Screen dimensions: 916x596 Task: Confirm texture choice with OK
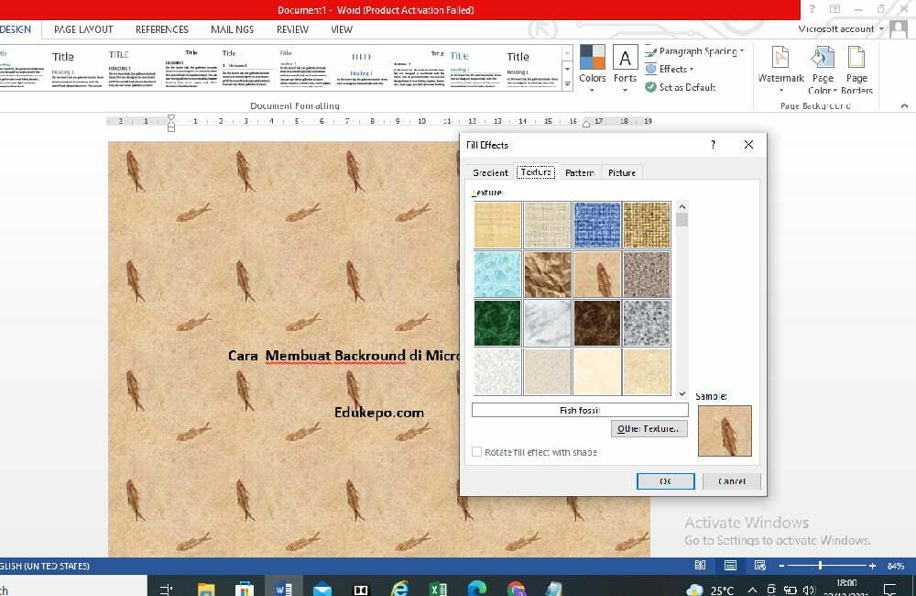(665, 480)
